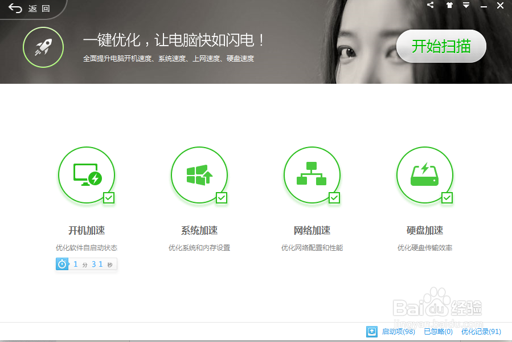Image resolution: width=512 pixels, height=342 pixels.
Task: Open the skin (shirt) icon
Action: coord(449,5)
